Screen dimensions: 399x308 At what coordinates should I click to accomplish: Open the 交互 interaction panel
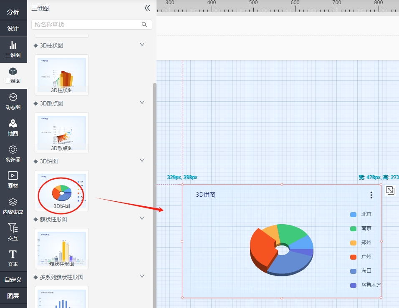point(13,232)
